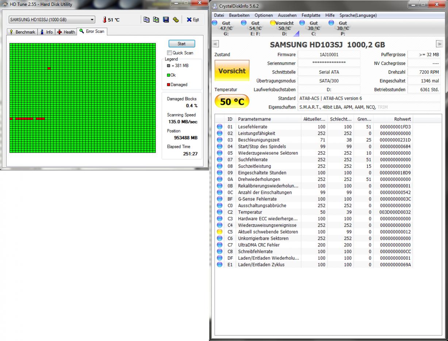Click the Eingeschaltet value 1346 mal
This screenshot has height=341, width=448.
[x=424, y=81]
